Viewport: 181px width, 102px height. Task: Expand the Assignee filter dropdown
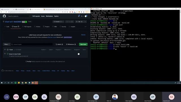77,50
